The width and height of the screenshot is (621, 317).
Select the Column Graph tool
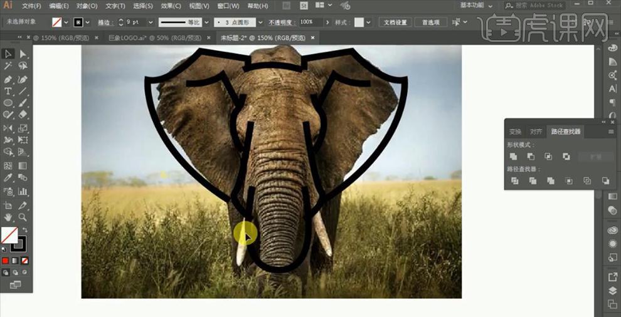(x=23, y=192)
